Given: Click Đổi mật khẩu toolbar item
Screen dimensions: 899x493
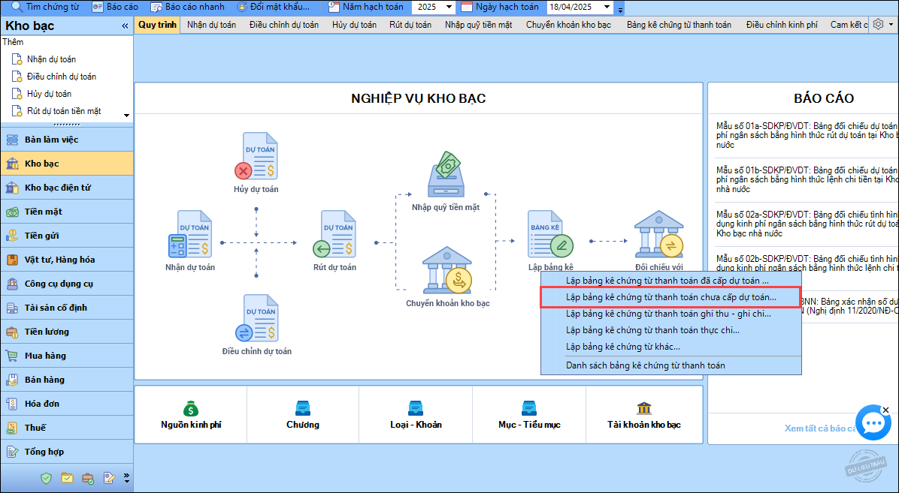Looking at the screenshot, I should point(273,7).
